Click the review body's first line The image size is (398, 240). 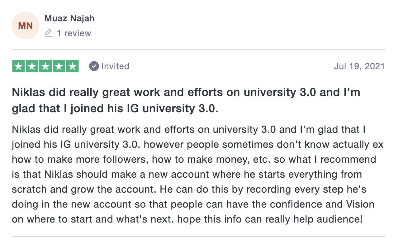pyautogui.click(x=189, y=130)
